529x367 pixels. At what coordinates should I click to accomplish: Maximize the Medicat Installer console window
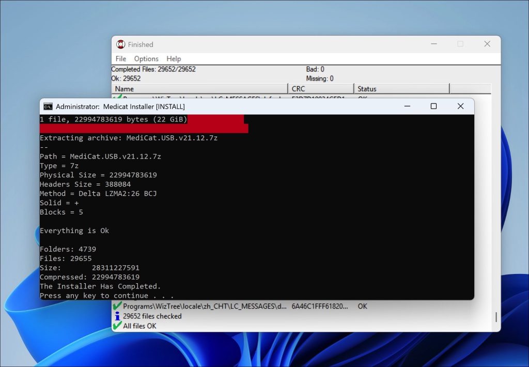click(433, 106)
